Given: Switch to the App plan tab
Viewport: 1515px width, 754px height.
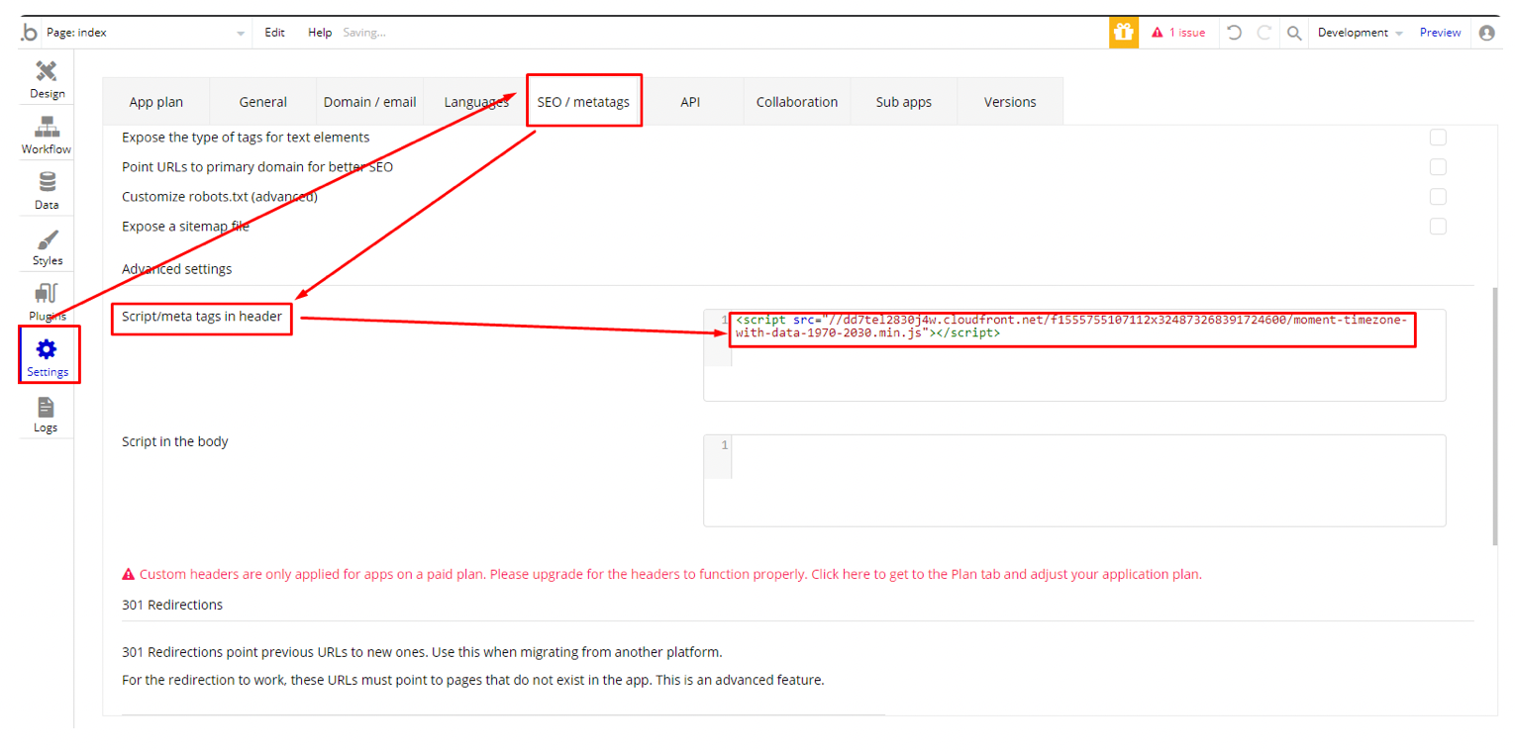Looking at the screenshot, I should [x=156, y=102].
